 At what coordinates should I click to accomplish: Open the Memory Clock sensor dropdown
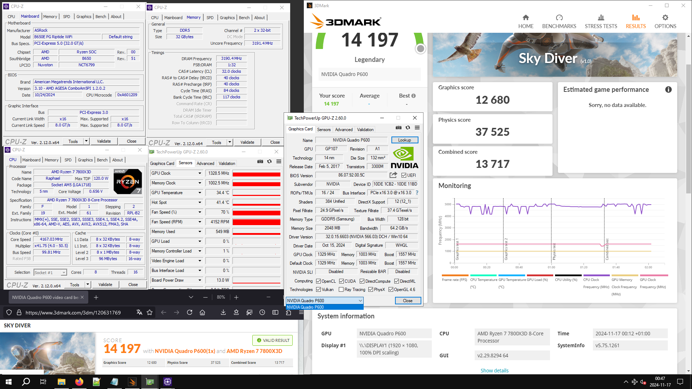200,183
